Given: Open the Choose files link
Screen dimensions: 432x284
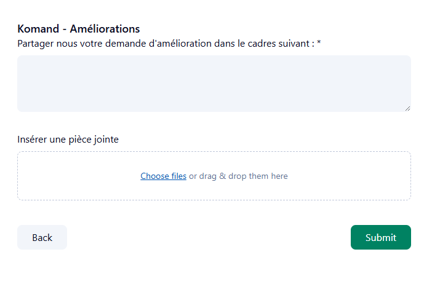Looking at the screenshot, I should pos(163,176).
